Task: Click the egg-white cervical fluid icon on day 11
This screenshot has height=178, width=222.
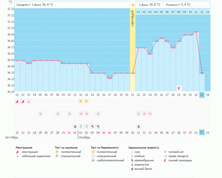Action: pos(75,126)
